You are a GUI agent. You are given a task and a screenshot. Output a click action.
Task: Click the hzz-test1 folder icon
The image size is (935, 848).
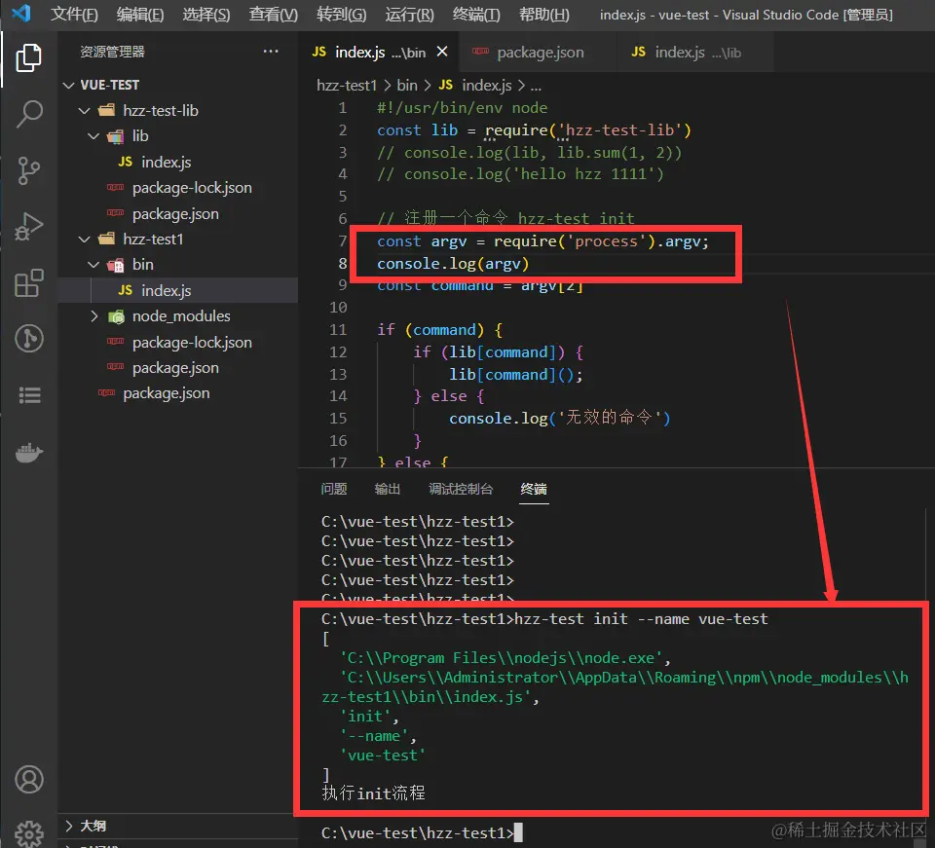pos(107,239)
